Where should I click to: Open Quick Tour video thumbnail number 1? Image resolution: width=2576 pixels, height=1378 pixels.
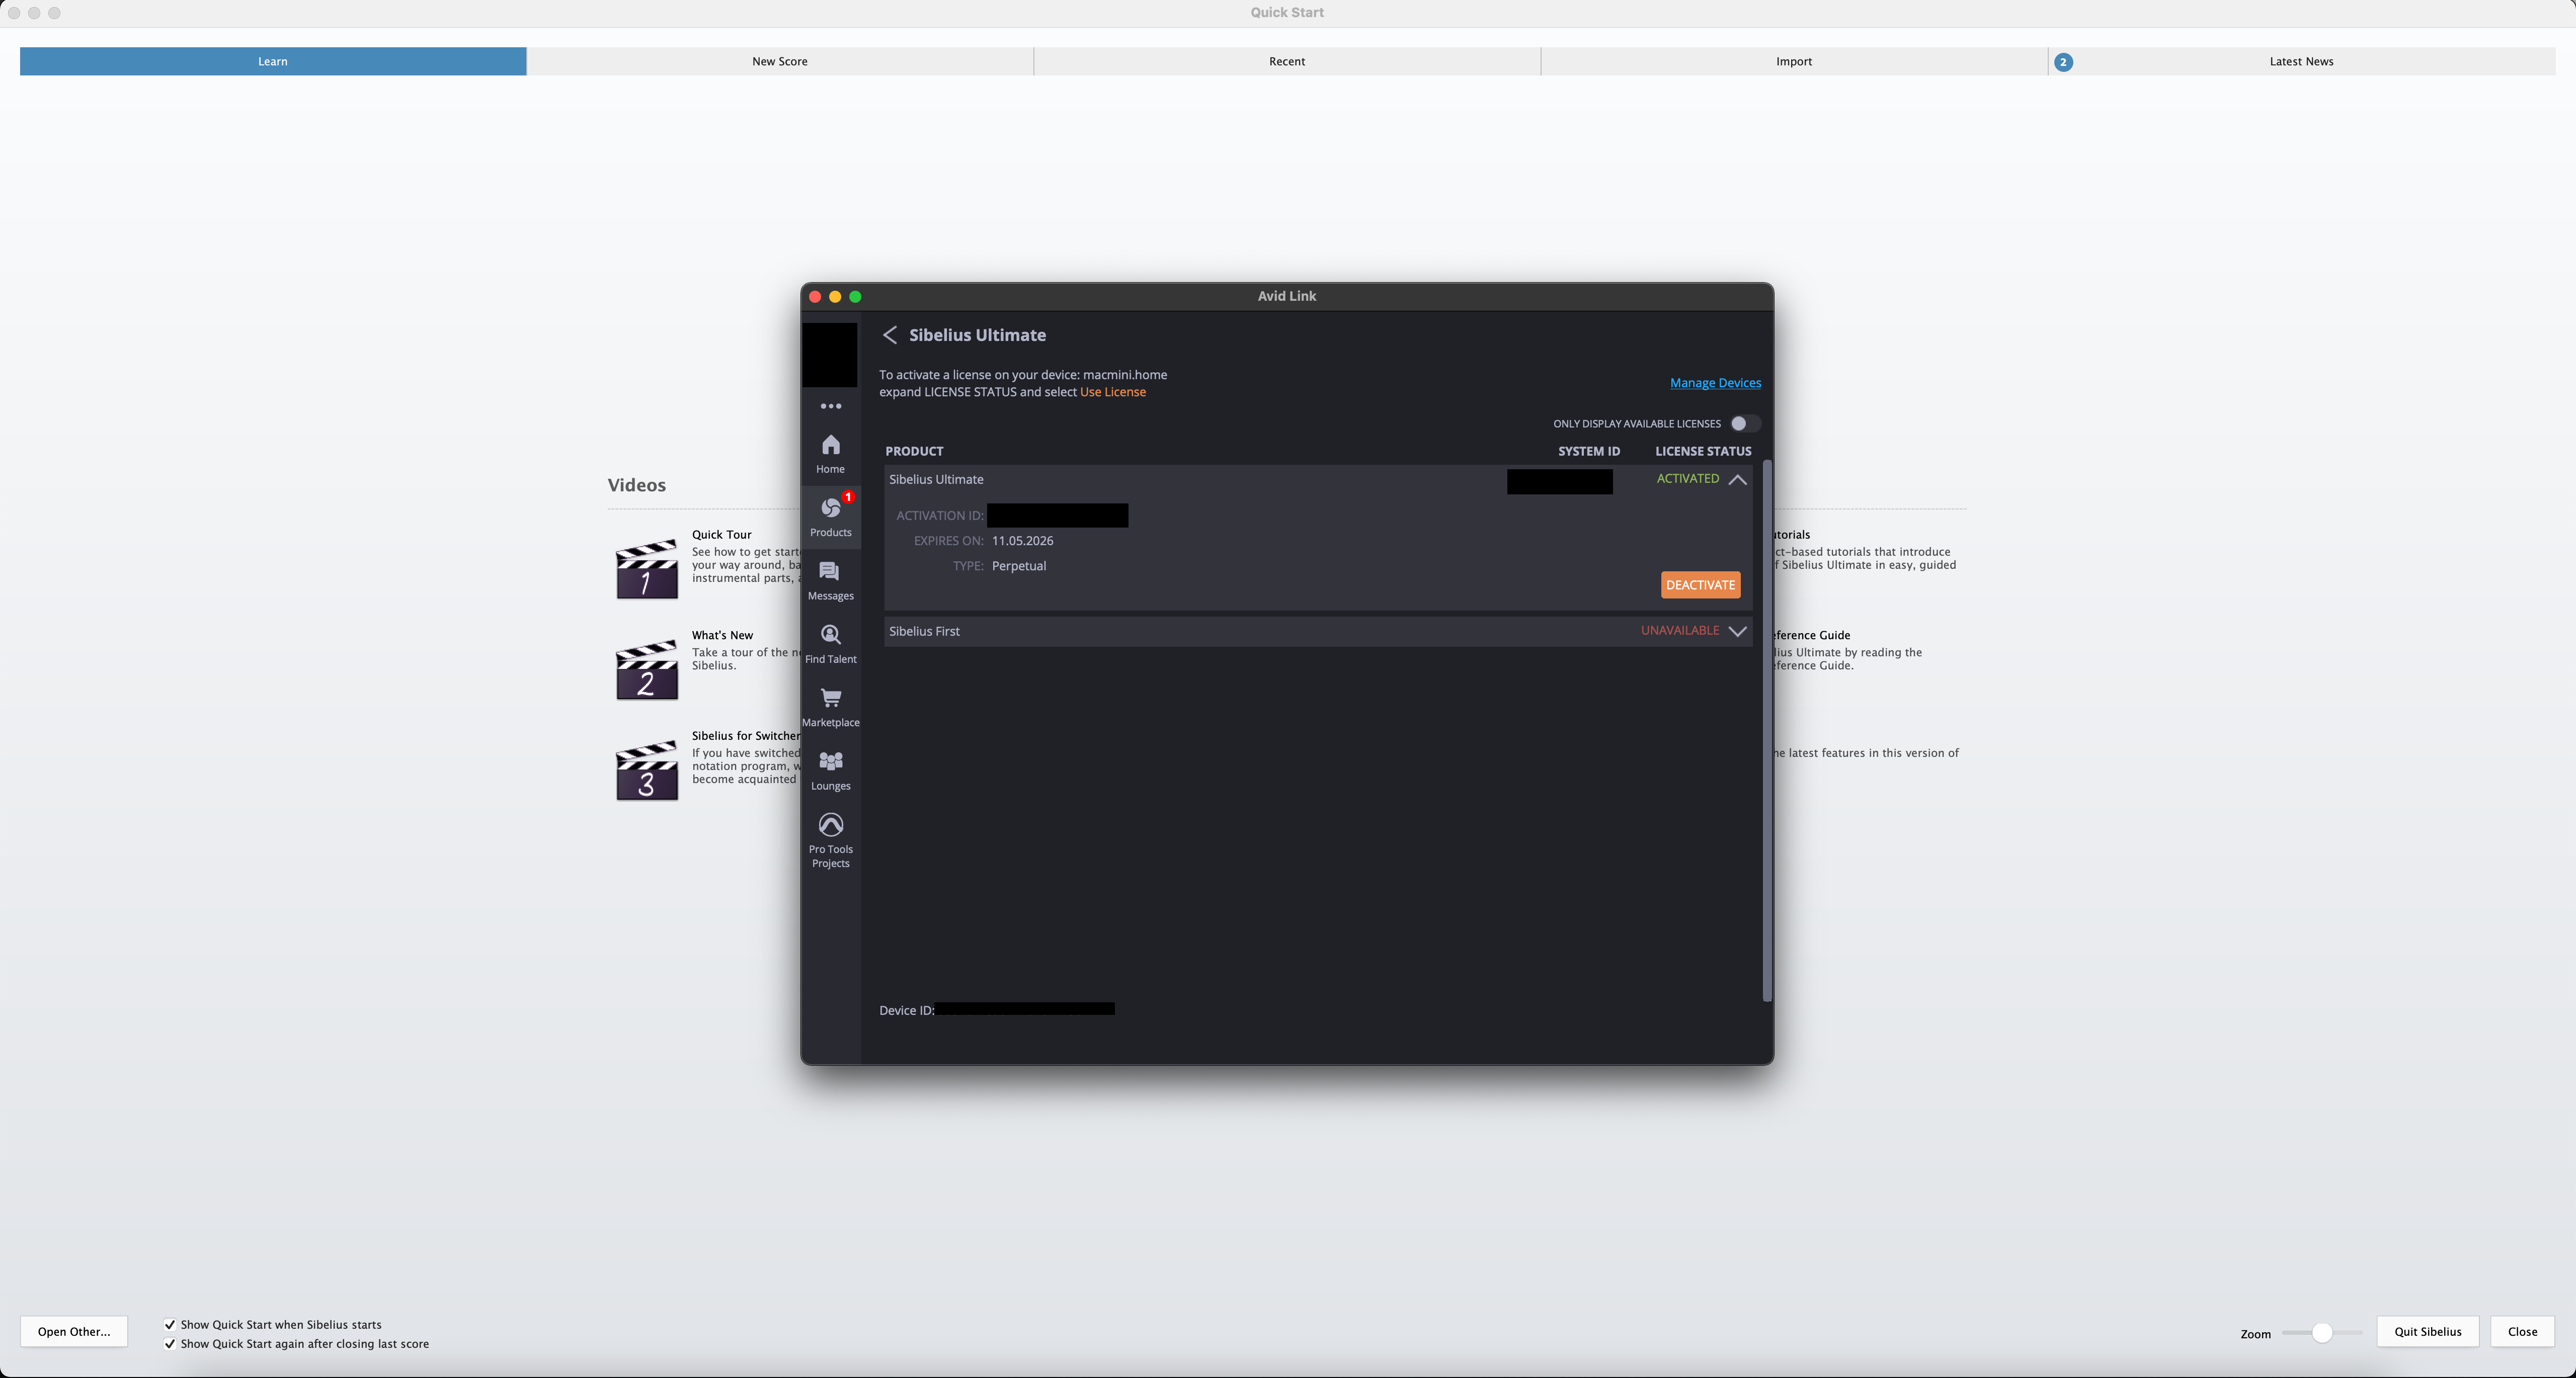click(647, 570)
